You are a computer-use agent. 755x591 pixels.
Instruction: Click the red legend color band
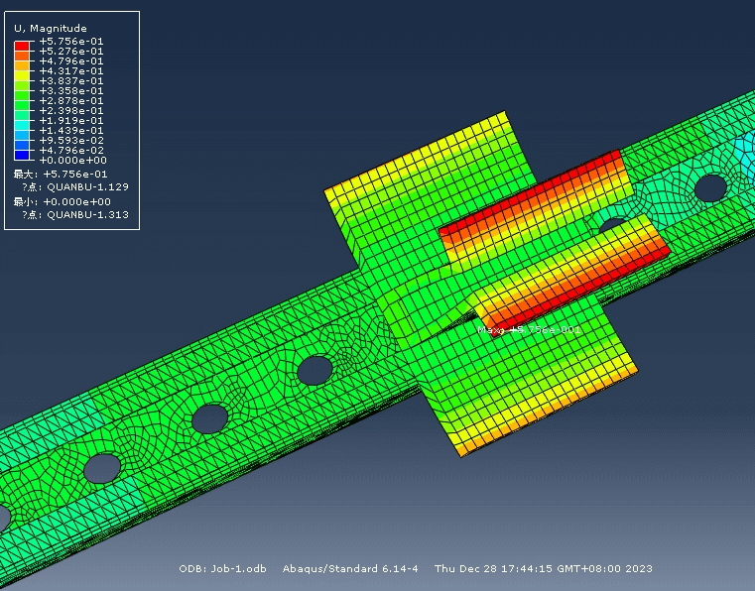tap(21, 46)
